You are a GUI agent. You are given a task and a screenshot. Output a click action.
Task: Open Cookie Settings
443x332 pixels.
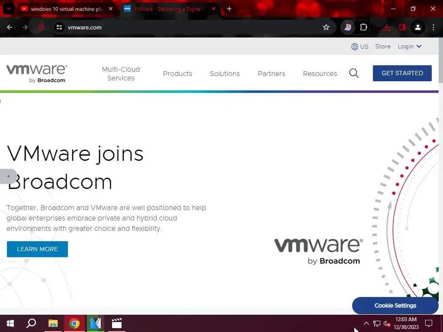click(x=395, y=306)
